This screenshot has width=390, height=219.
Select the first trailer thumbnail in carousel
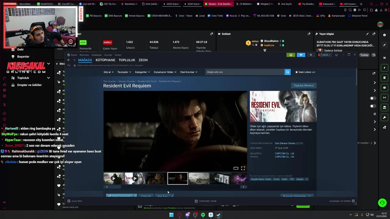(114, 179)
